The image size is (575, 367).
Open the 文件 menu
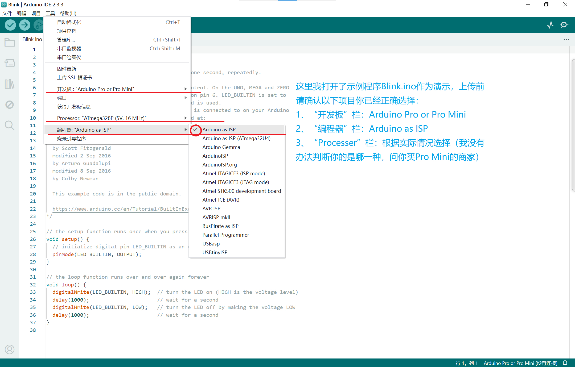pyautogui.click(x=7, y=13)
